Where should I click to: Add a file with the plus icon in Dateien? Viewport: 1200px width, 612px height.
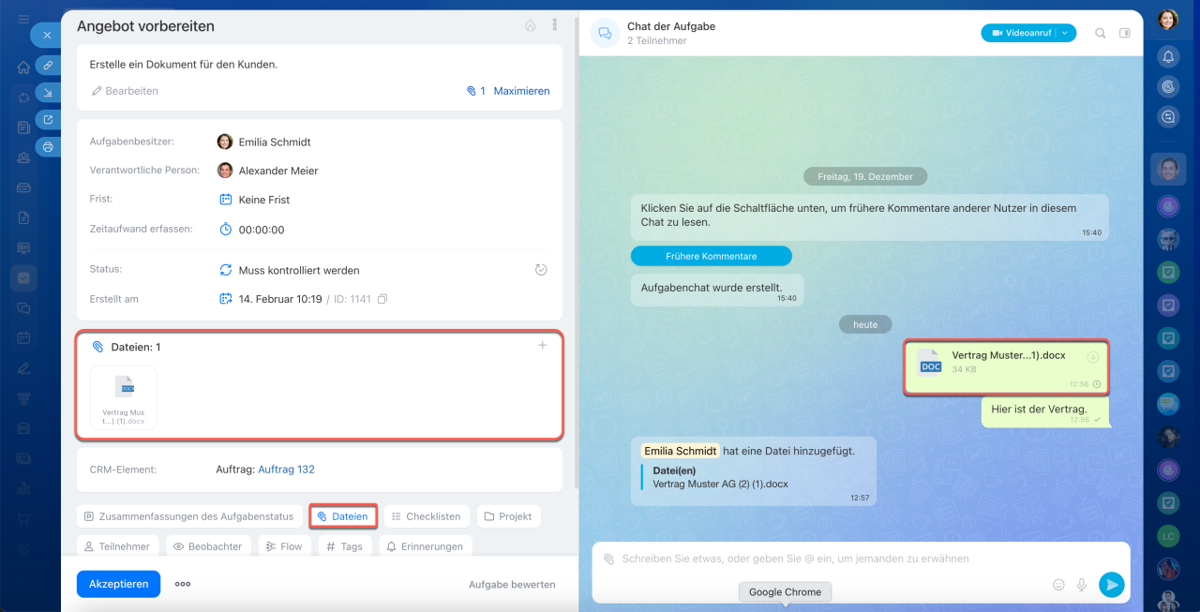pos(542,346)
